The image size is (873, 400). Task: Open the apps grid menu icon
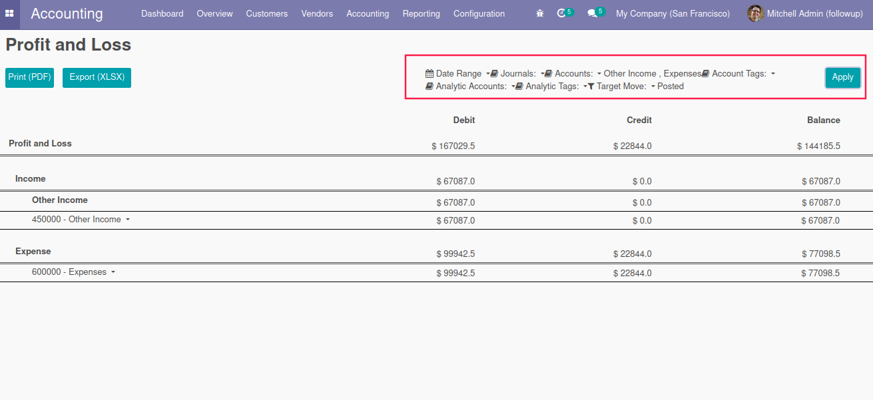tap(9, 13)
